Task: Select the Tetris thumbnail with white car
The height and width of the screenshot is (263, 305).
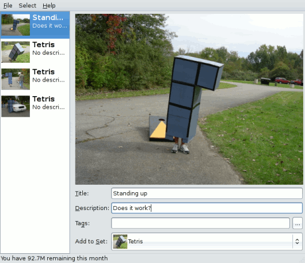Action: (16, 106)
